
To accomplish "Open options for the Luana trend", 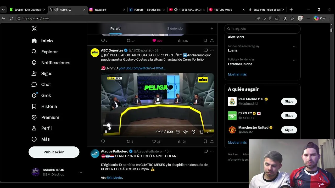I will pos(295,47).
